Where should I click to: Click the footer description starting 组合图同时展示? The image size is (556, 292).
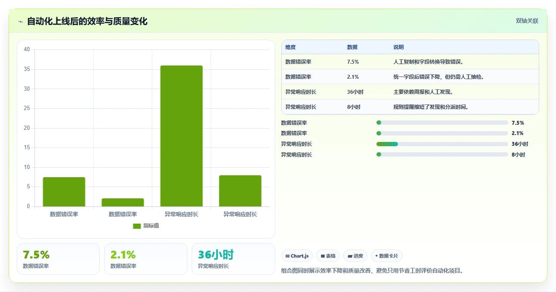(372, 271)
